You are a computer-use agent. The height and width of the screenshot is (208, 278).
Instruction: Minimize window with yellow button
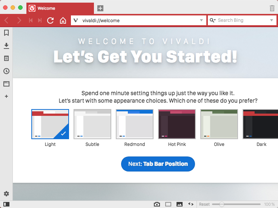(13, 8)
